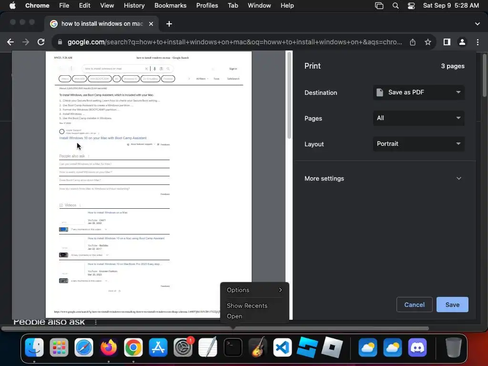Bookmark this page with star icon
This screenshot has height=366, width=488.
click(x=428, y=42)
